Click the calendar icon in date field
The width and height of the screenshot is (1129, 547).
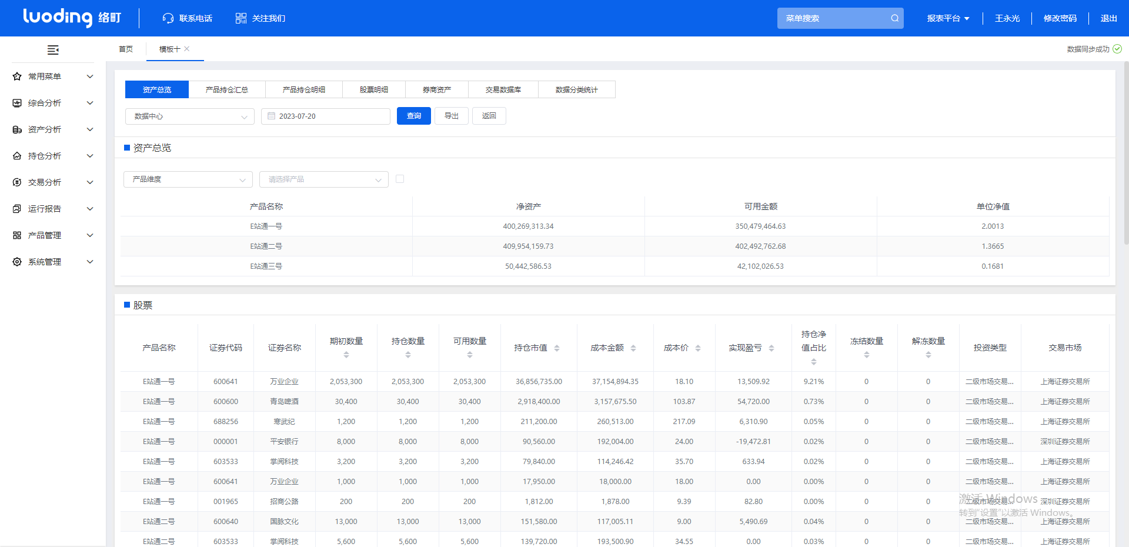pos(272,116)
